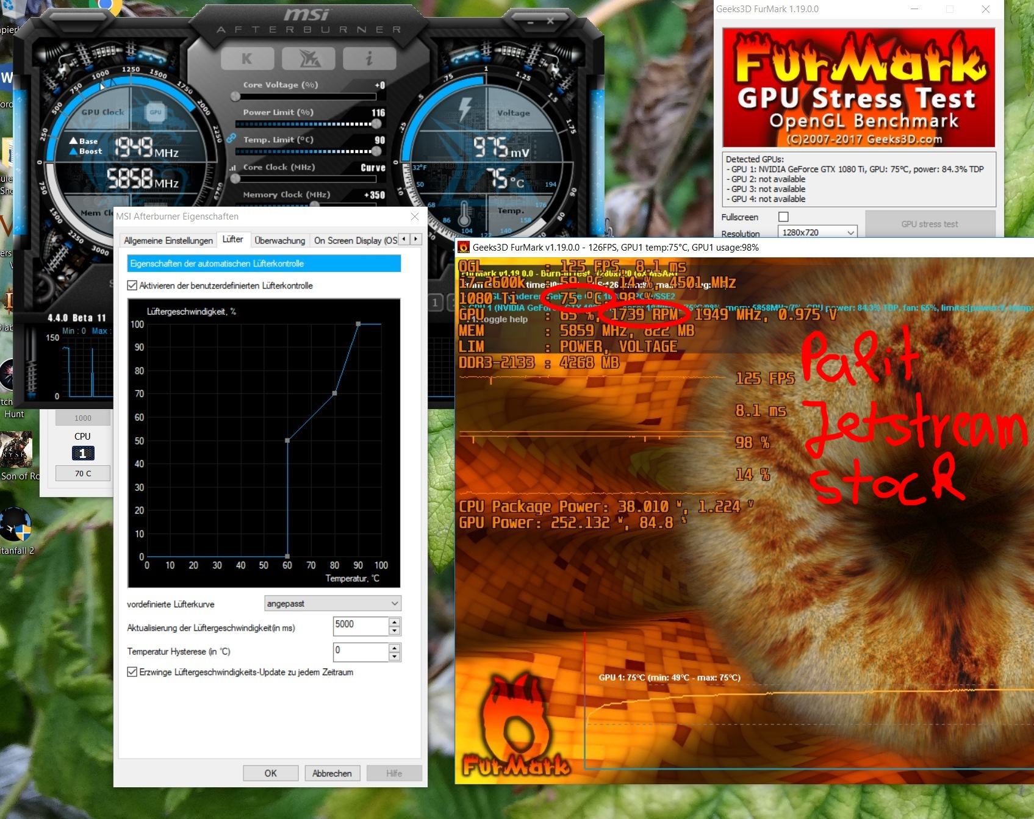The image size is (1034, 819).
Task: Open the On Screen Display tab
Action: (x=356, y=240)
